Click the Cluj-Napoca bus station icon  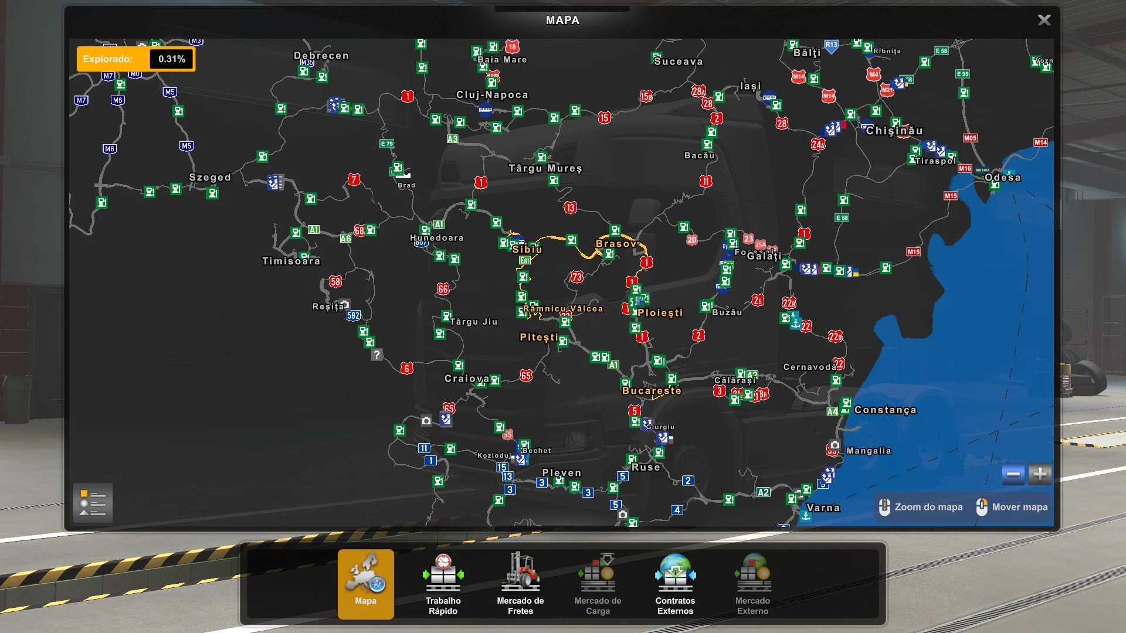pos(485,109)
